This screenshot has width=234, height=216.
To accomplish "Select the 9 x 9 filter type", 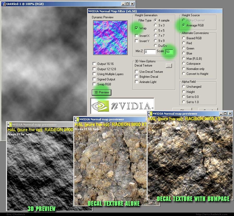I will click(x=155, y=41).
